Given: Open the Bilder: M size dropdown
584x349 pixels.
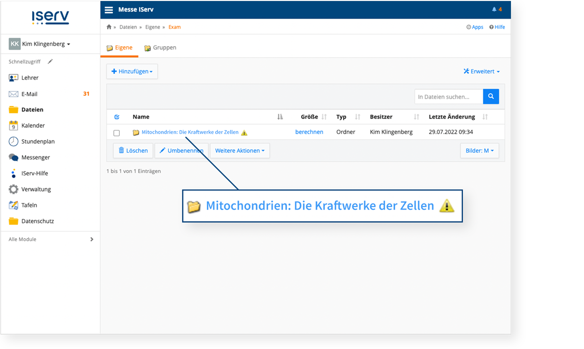Looking at the screenshot, I should click(x=479, y=151).
